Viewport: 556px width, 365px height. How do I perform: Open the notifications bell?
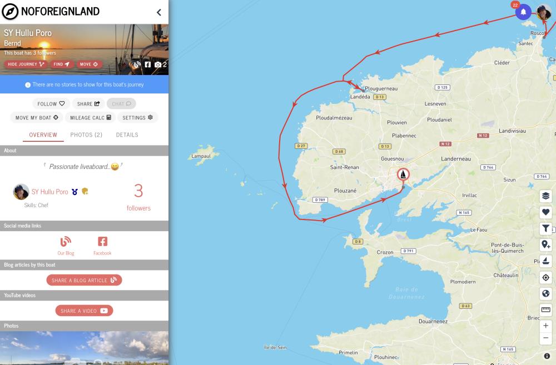click(523, 12)
